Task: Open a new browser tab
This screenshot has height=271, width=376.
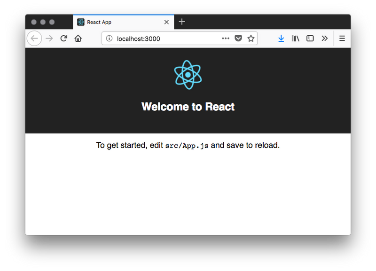Action: [x=181, y=21]
